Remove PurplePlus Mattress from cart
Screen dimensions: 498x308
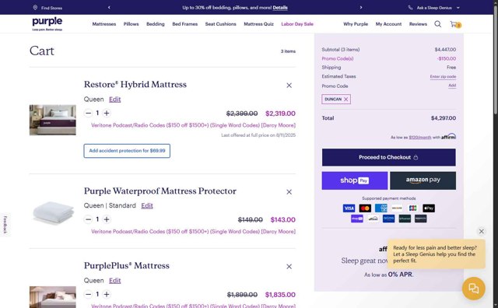(289, 267)
